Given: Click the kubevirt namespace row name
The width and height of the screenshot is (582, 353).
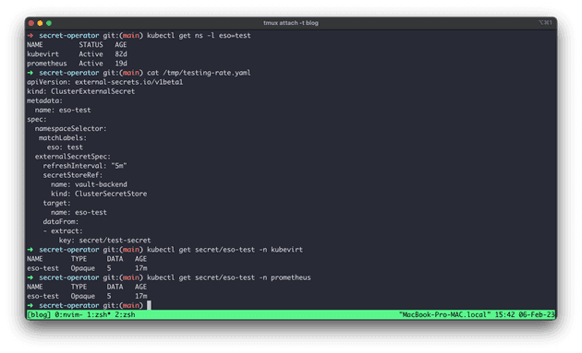Looking at the screenshot, I should (42, 54).
